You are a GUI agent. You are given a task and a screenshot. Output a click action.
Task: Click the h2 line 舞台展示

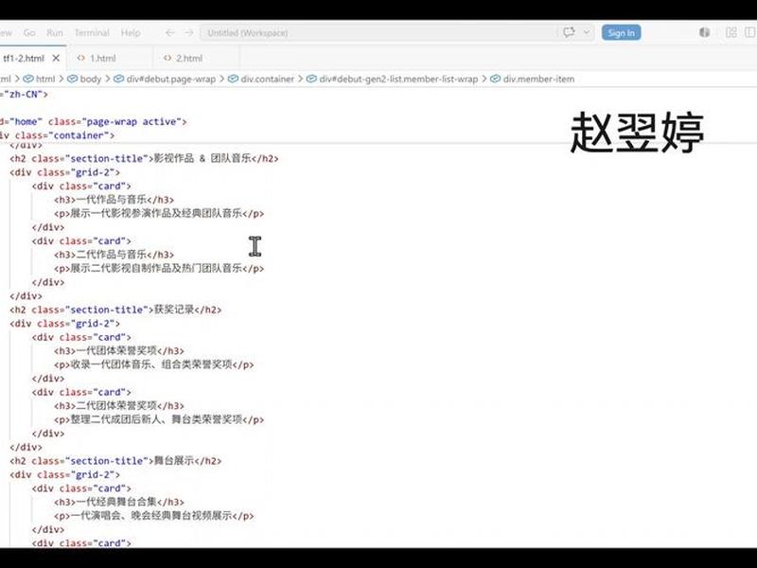115,461
